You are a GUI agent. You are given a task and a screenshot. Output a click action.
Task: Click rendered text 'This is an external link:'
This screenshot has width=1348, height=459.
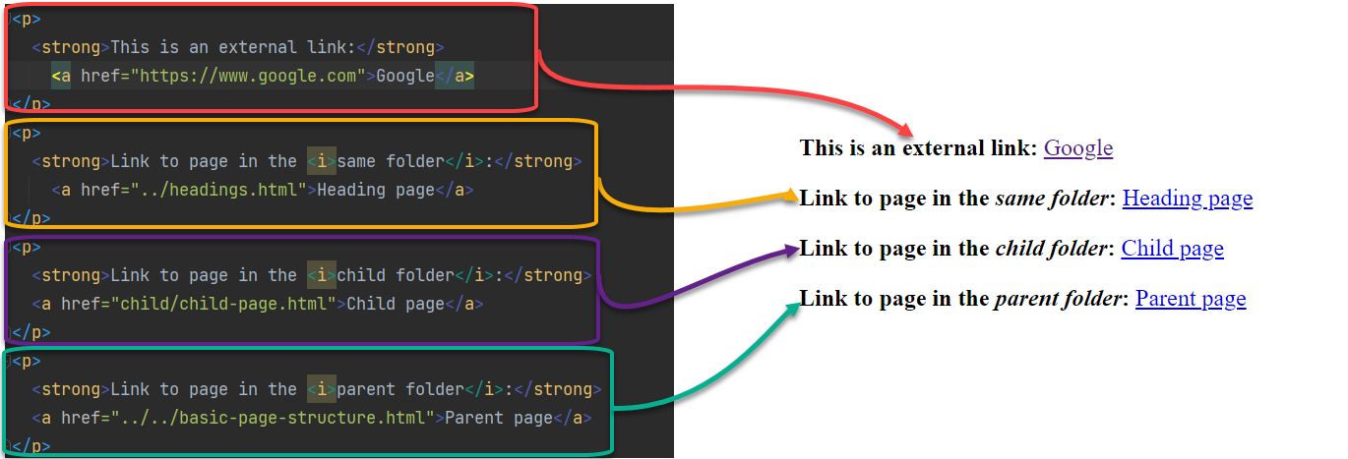pyautogui.click(x=919, y=148)
